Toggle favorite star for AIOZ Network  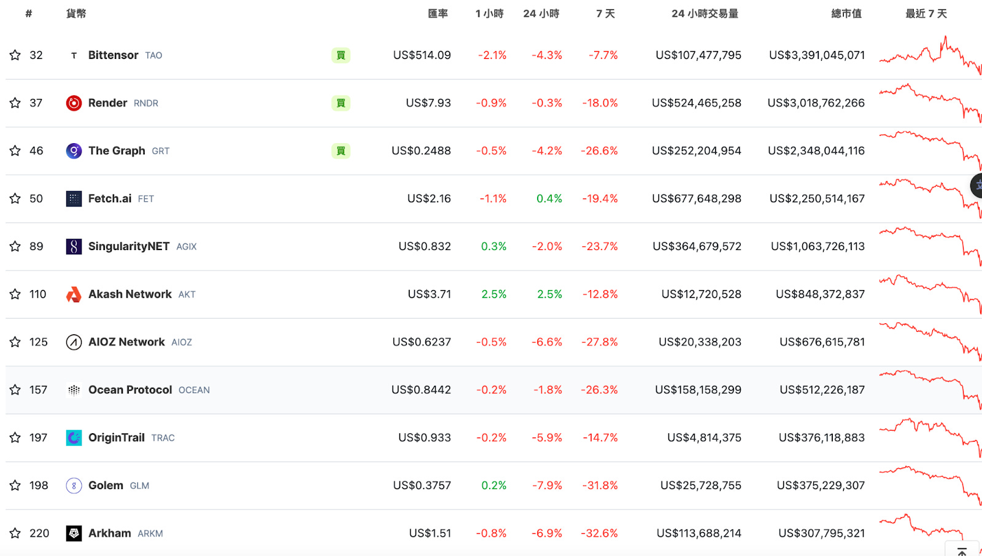[15, 342]
